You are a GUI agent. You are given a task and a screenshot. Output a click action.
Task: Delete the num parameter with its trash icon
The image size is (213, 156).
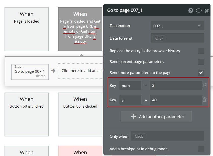tap(205, 85)
